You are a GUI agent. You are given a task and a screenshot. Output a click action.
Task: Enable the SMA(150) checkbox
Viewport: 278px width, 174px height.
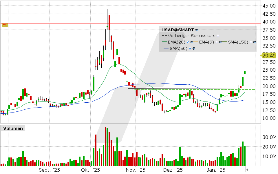click(x=250, y=42)
